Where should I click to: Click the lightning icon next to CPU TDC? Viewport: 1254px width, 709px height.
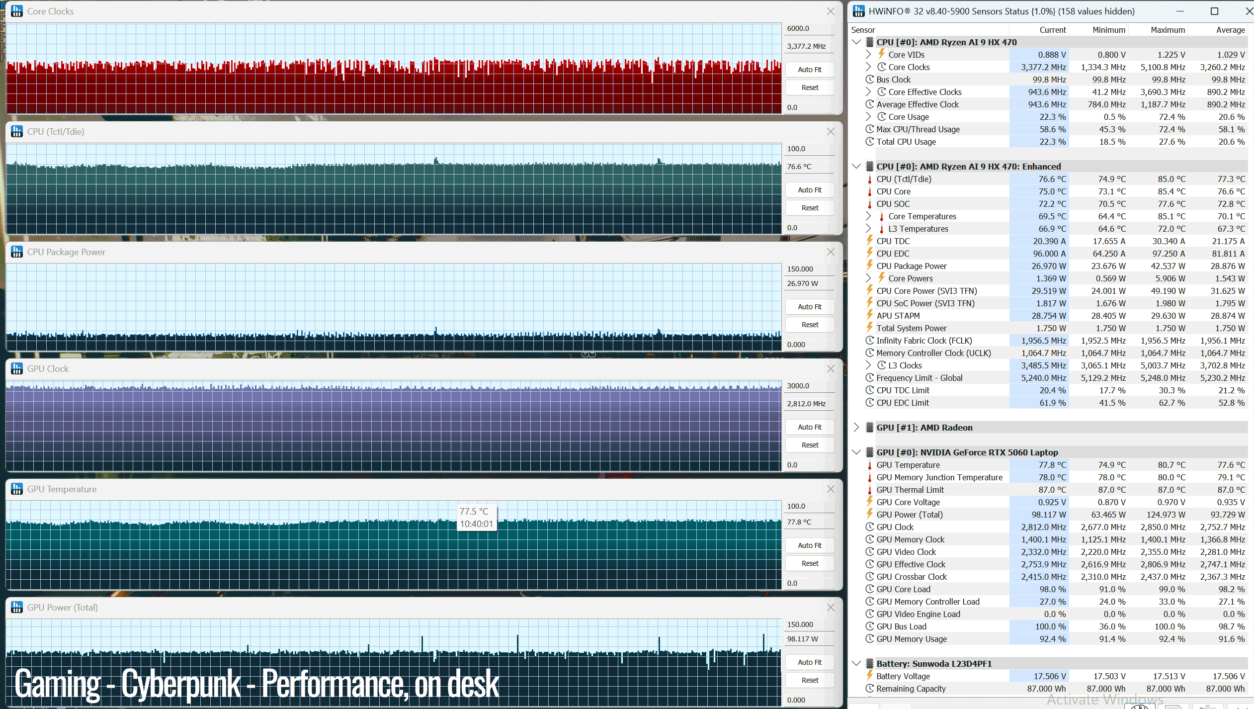click(x=870, y=241)
